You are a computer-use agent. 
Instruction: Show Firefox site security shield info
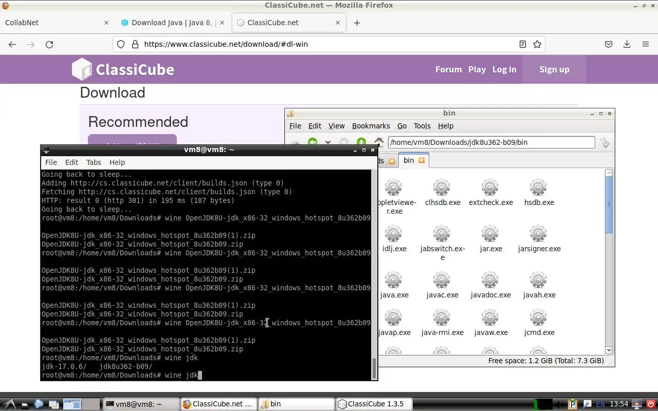[x=121, y=44]
